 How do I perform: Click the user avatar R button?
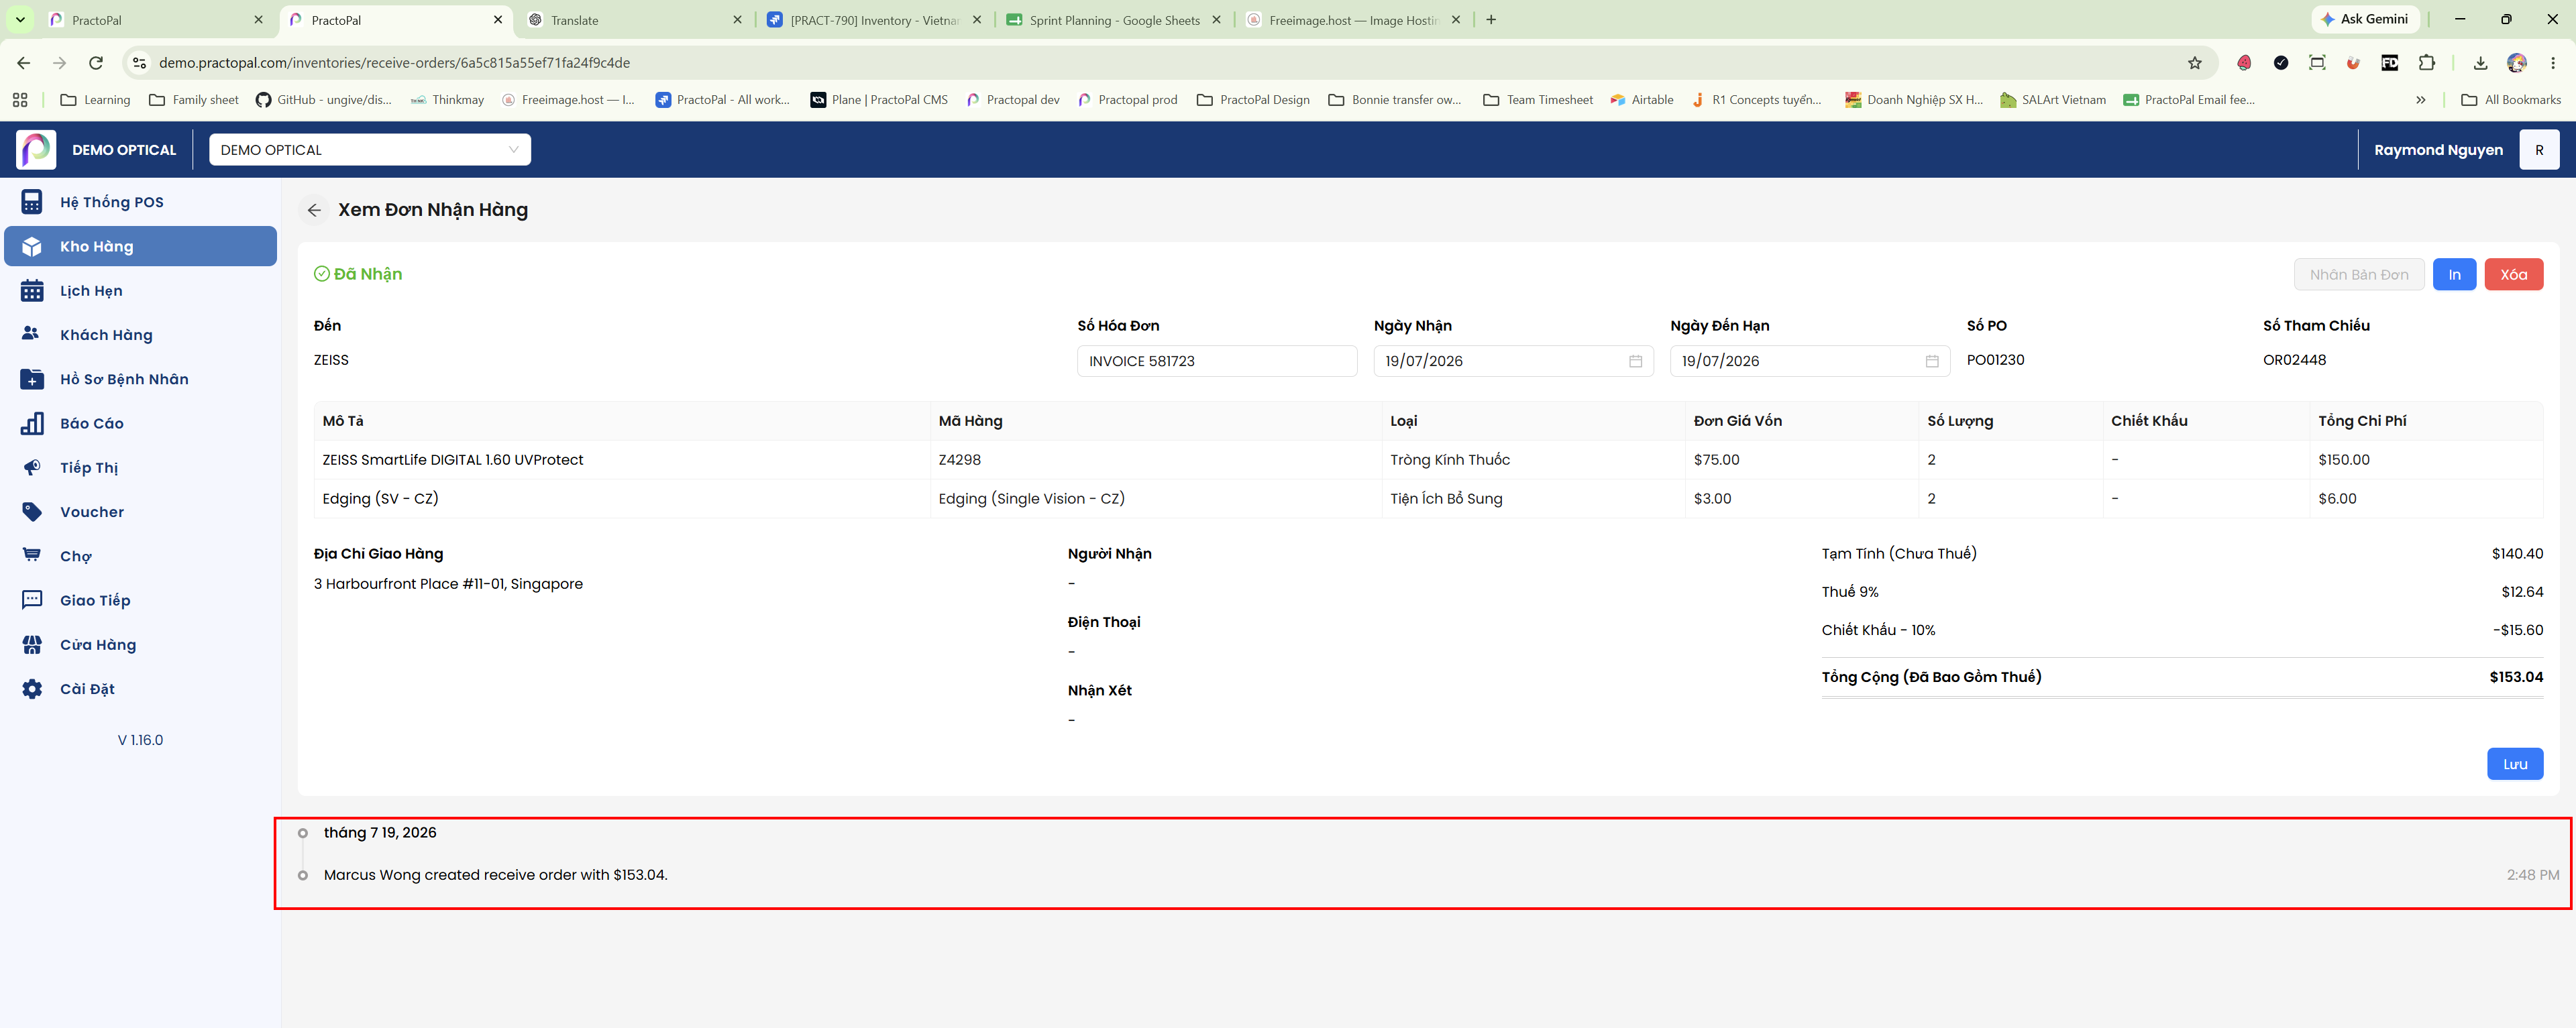pyautogui.click(x=2539, y=150)
